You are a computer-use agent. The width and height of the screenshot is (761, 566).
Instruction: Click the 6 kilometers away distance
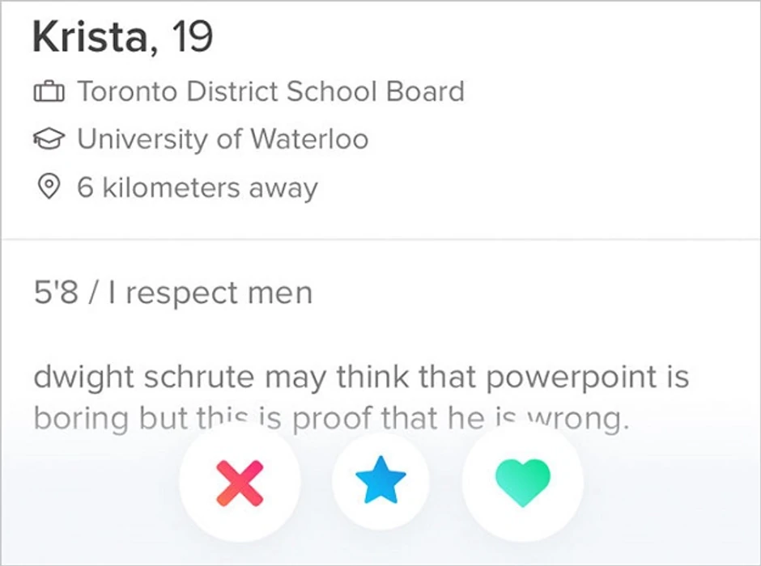coord(197,188)
